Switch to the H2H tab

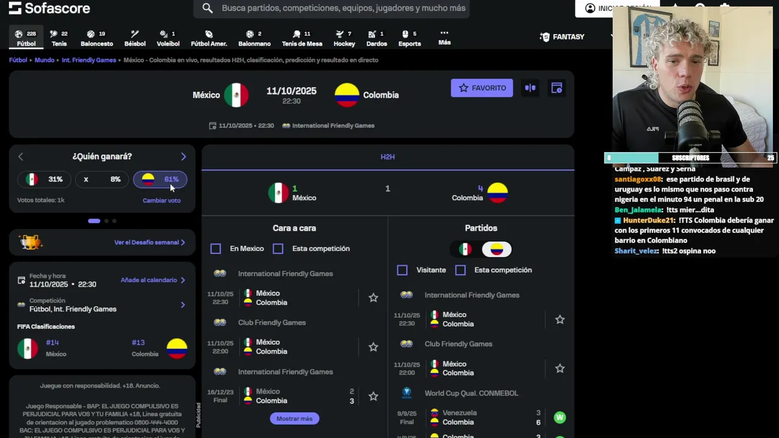pyautogui.click(x=388, y=157)
